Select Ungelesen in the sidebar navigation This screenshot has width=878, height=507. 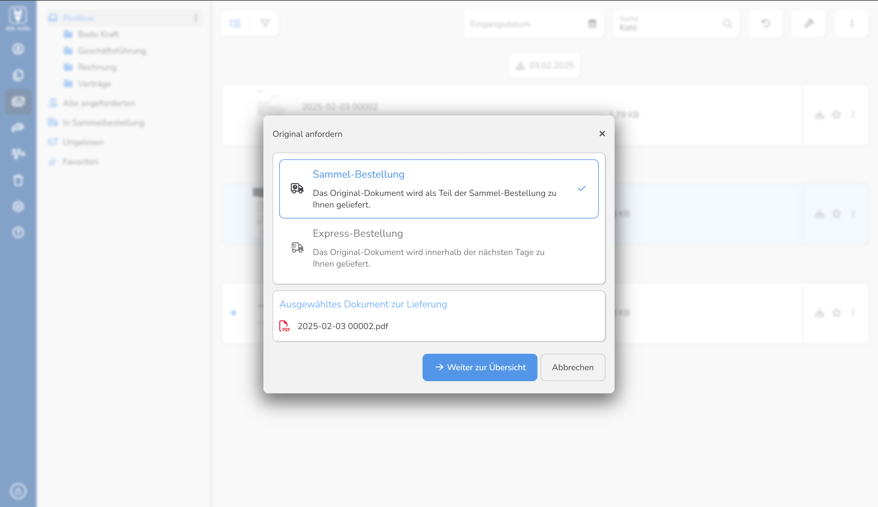click(83, 142)
